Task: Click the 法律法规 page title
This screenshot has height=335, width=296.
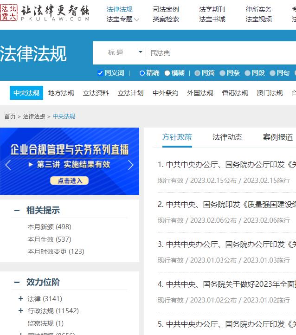Action: (33, 54)
